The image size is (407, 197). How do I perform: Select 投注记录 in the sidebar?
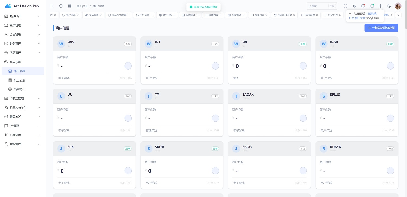pyautogui.click(x=19, y=80)
